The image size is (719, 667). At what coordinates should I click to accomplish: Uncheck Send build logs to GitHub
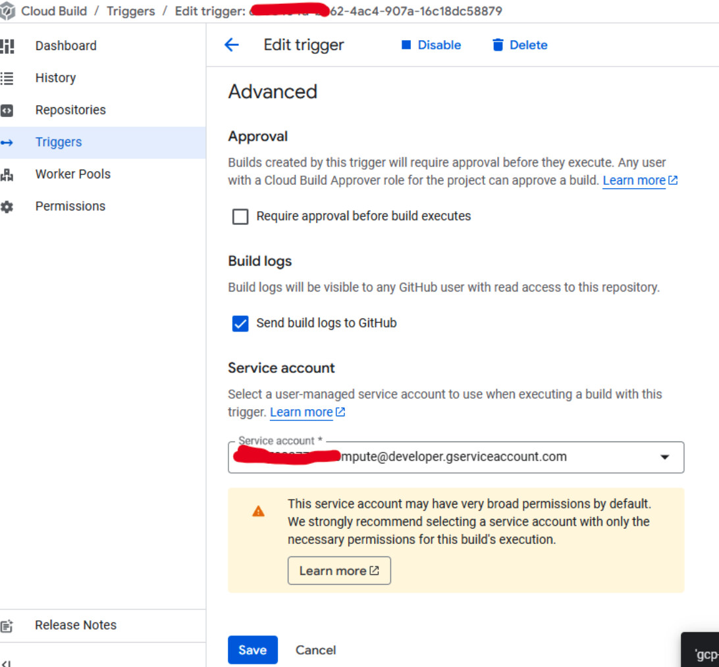(x=240, y=324)
